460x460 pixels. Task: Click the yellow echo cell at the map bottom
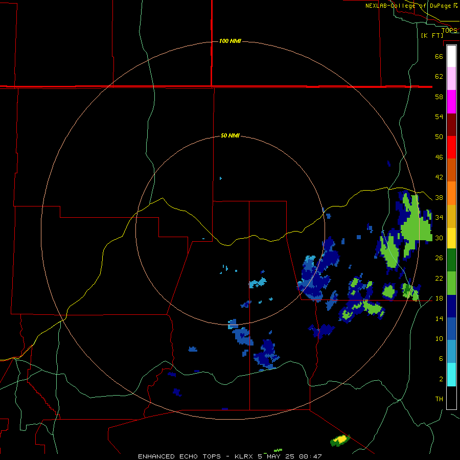click(x=340, y=439)
